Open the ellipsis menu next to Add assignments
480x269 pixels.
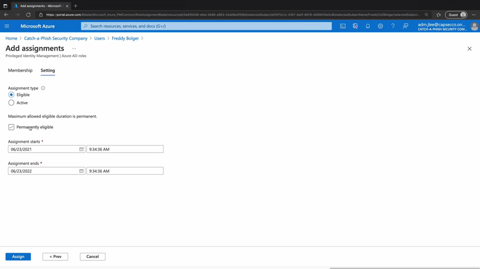pos(74,49)
